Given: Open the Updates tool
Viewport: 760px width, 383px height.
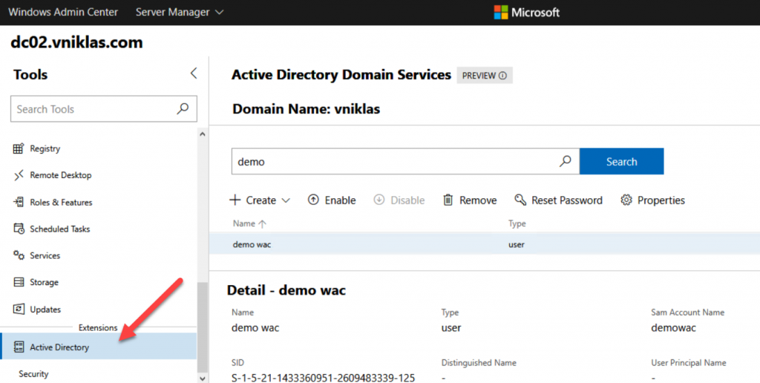Looking at the screenshot, I should pos(37,310).
